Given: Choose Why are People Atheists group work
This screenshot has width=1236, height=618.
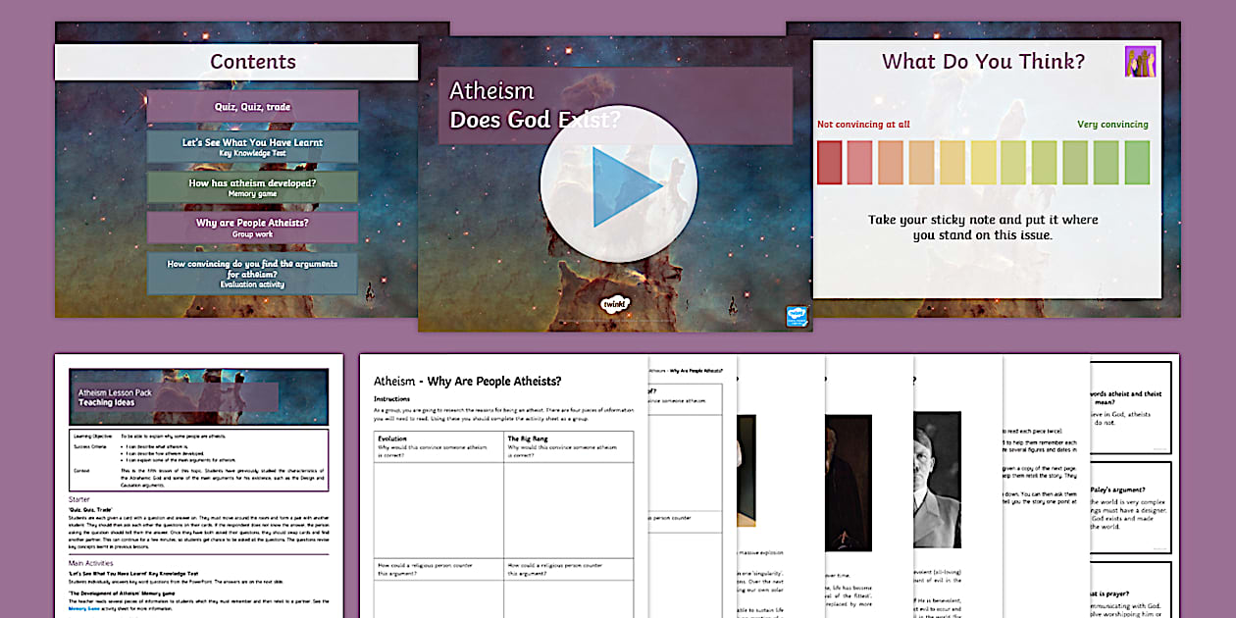Looking at the screenshot, I should point(252,225).
